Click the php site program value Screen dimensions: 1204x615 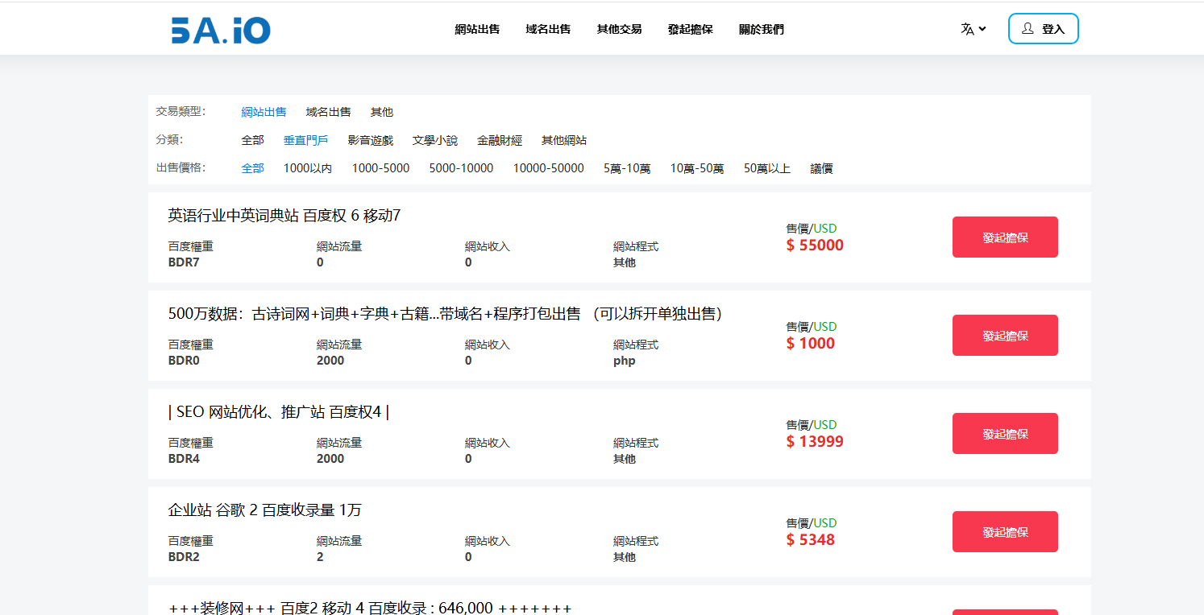(625, 361)
